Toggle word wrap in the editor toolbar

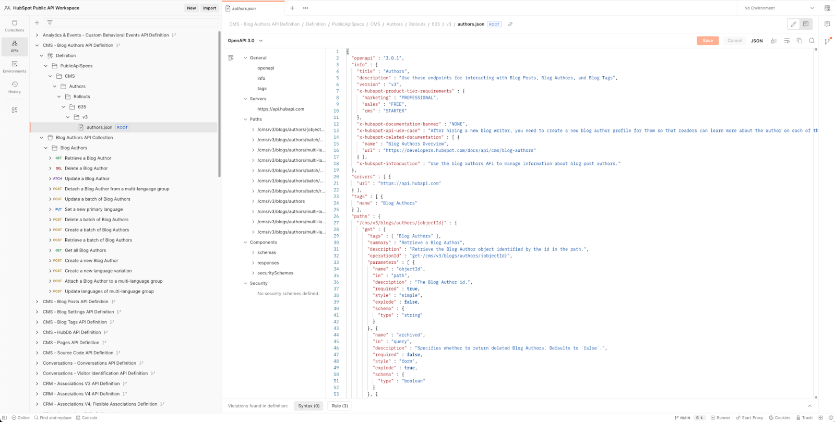787,41
